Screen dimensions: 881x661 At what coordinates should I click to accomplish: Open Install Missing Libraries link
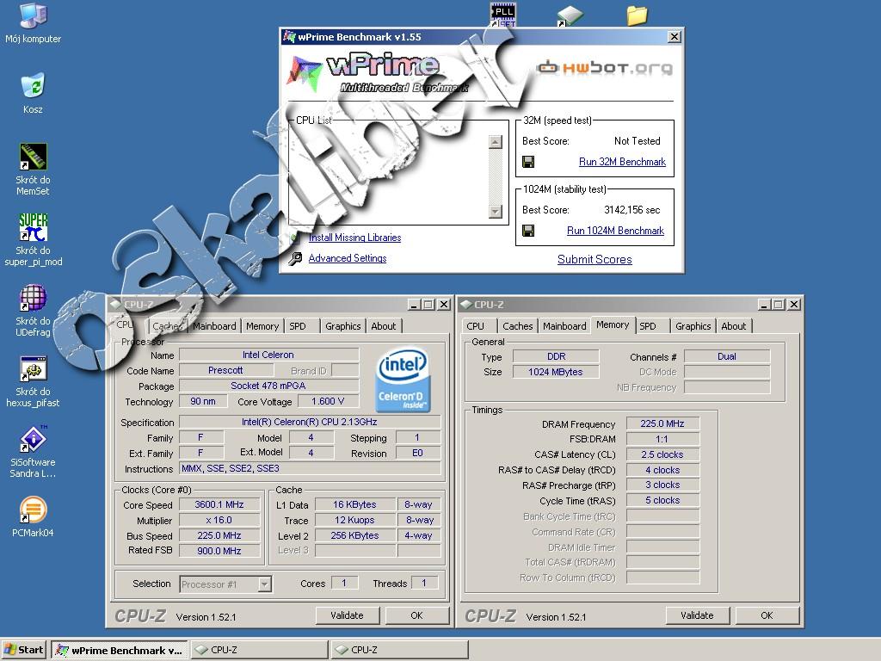(x=354, y=238)
